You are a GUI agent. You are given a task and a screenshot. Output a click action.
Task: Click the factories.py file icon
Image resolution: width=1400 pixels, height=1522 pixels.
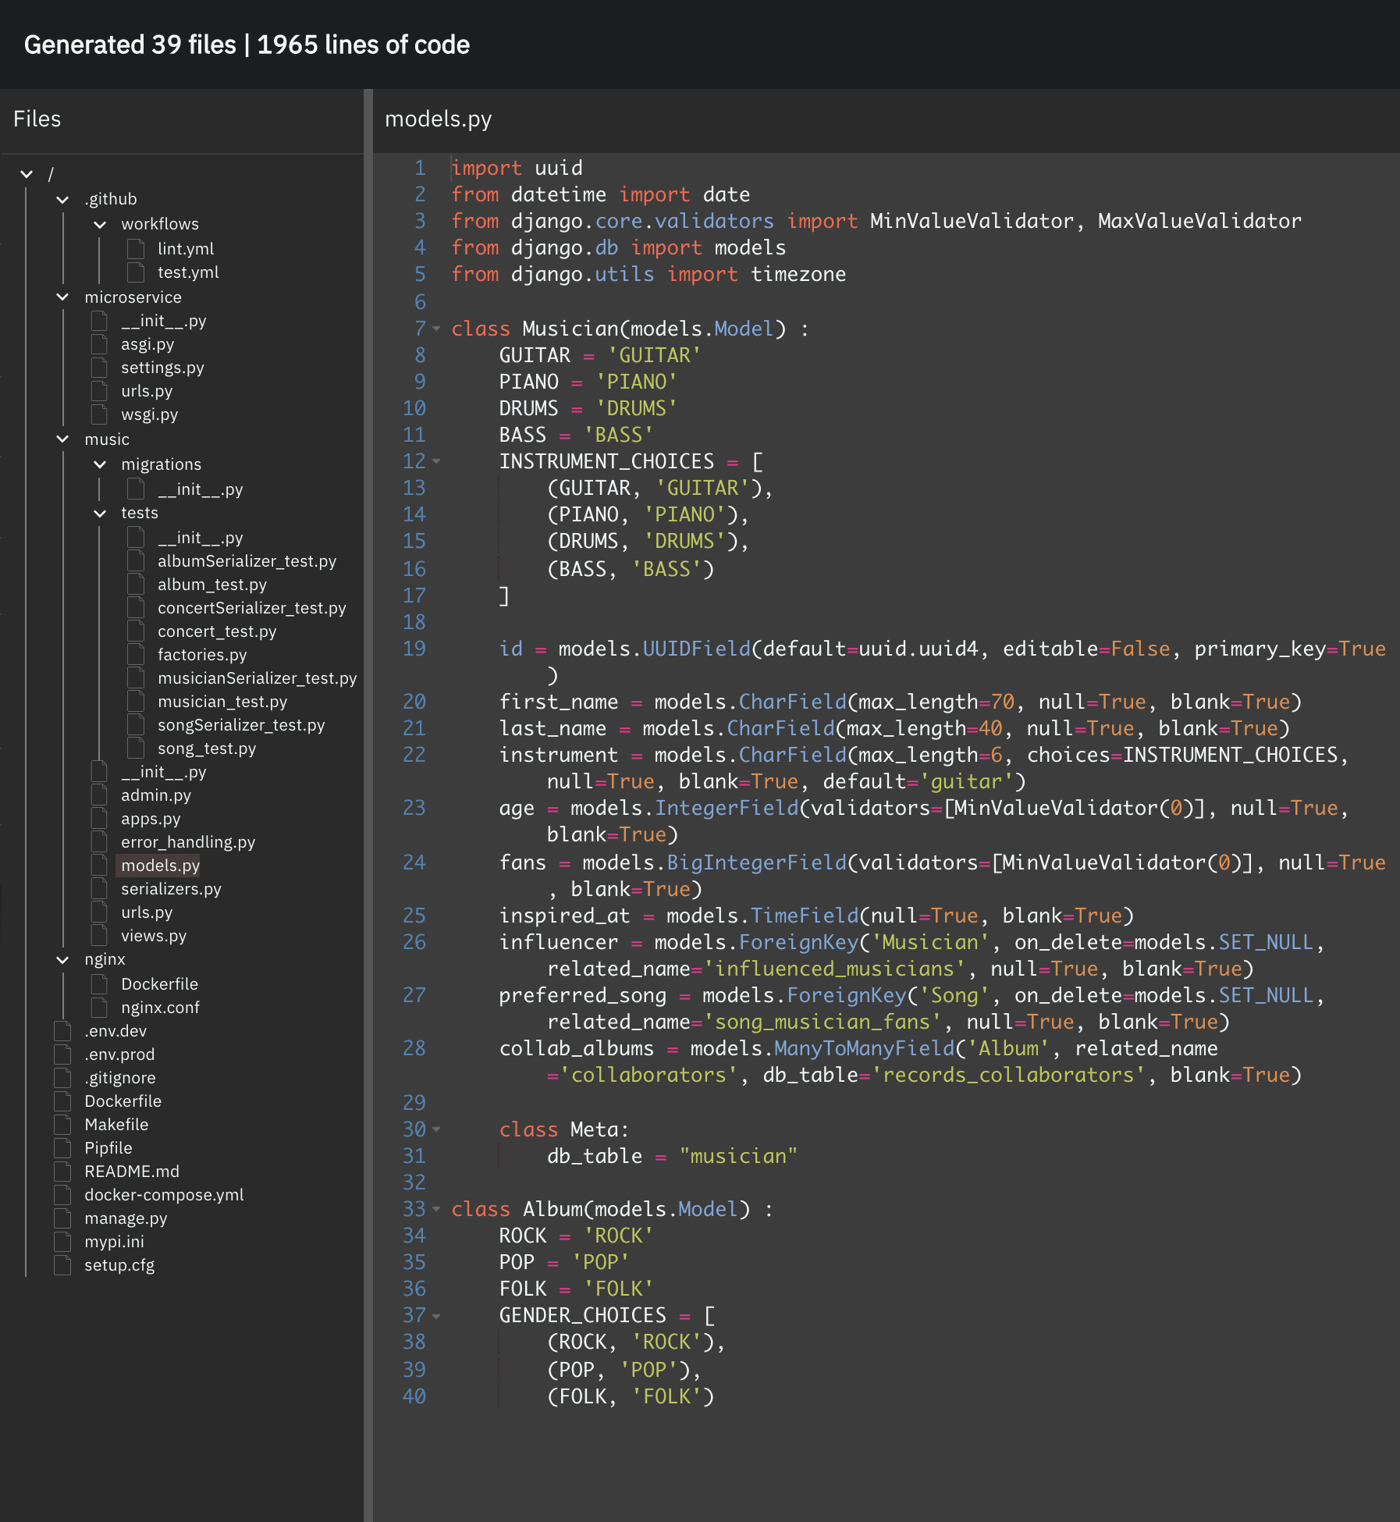[136, 655]
